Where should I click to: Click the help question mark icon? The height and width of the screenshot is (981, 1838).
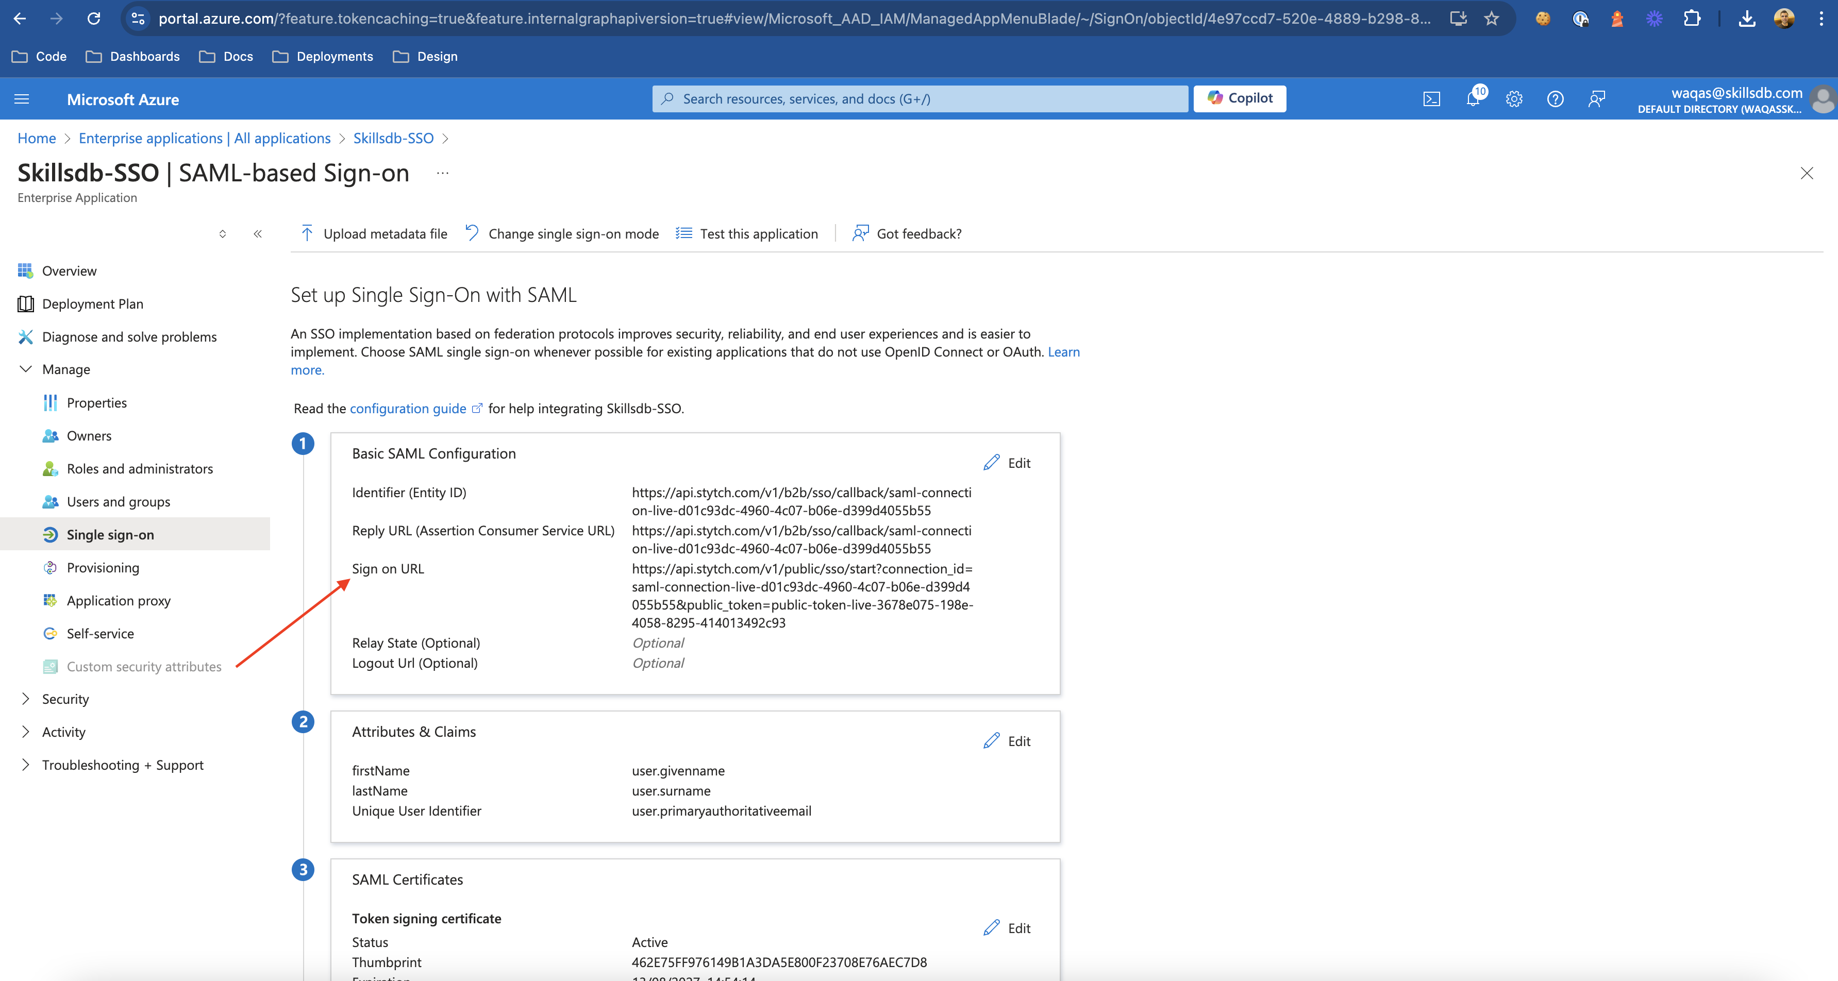(1556, 99)
